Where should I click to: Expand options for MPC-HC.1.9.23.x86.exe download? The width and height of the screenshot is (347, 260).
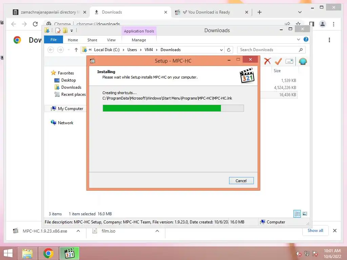[x=78, y=231]
